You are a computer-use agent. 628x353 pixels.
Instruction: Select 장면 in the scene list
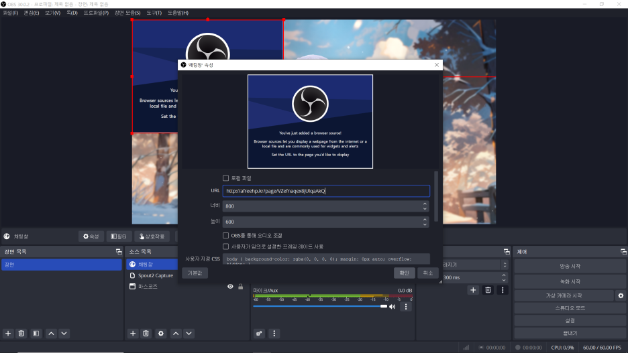coord(62,265)
